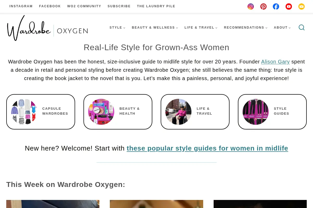Click the SUBSCRIBE top bar link
Screen dimensions: 313x208
click(119, 6)
